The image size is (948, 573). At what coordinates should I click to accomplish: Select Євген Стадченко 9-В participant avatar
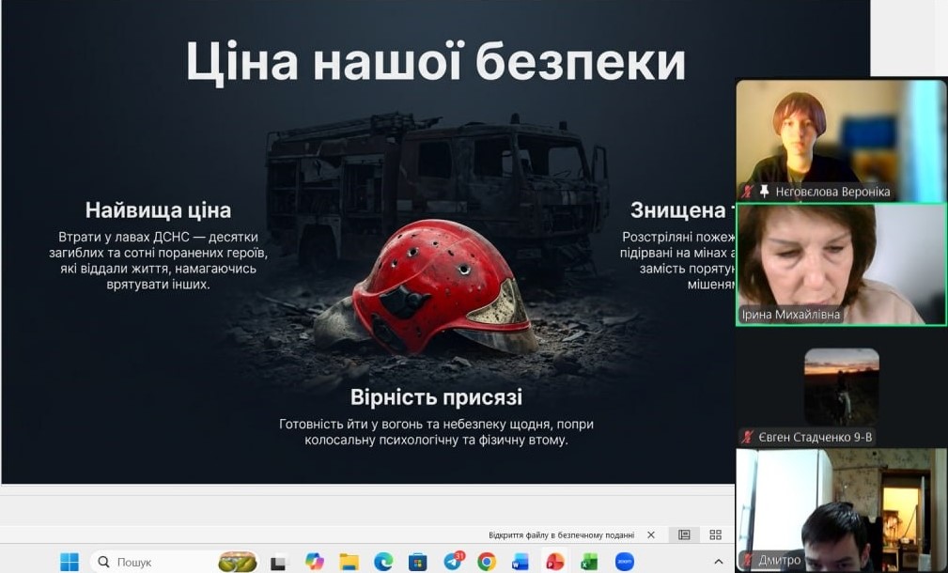[x=842, y=387]
